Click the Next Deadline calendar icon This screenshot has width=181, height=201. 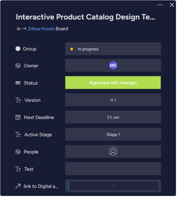point(18,117)
